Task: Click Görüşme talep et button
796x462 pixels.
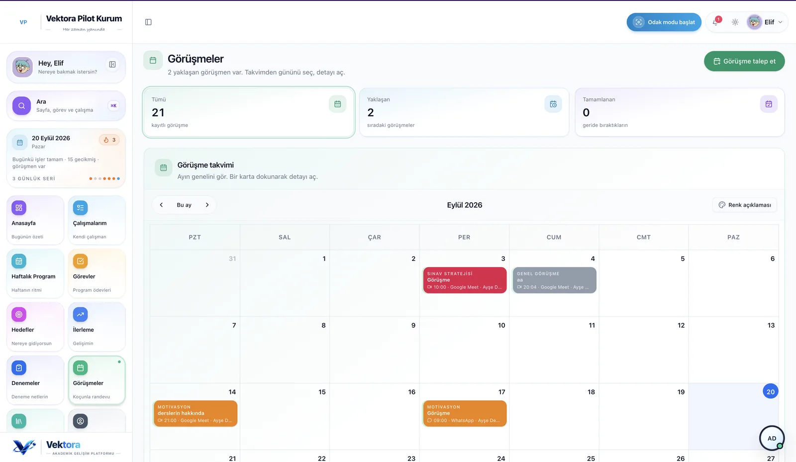Action: click(744, 61)
